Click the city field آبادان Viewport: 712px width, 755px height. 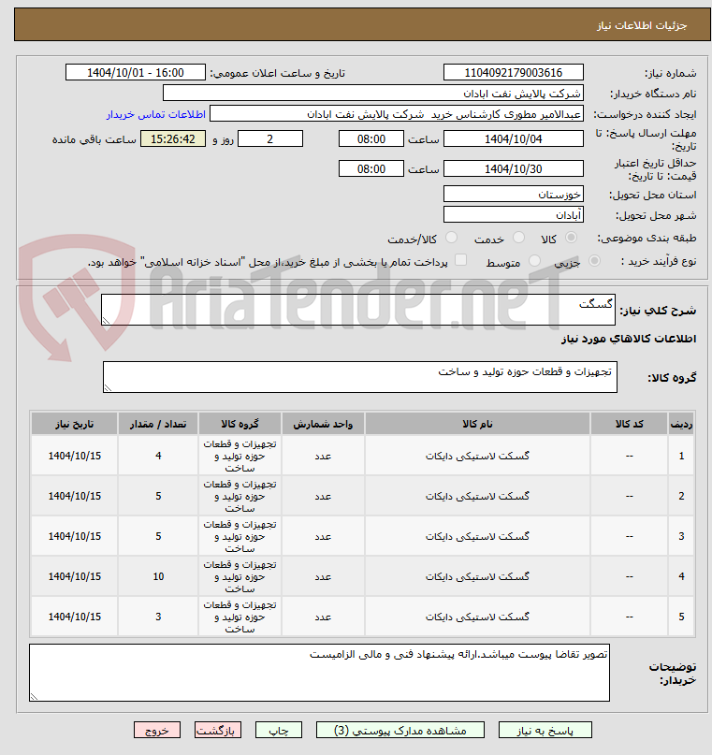pyautogui.click(x=513, y=215)
